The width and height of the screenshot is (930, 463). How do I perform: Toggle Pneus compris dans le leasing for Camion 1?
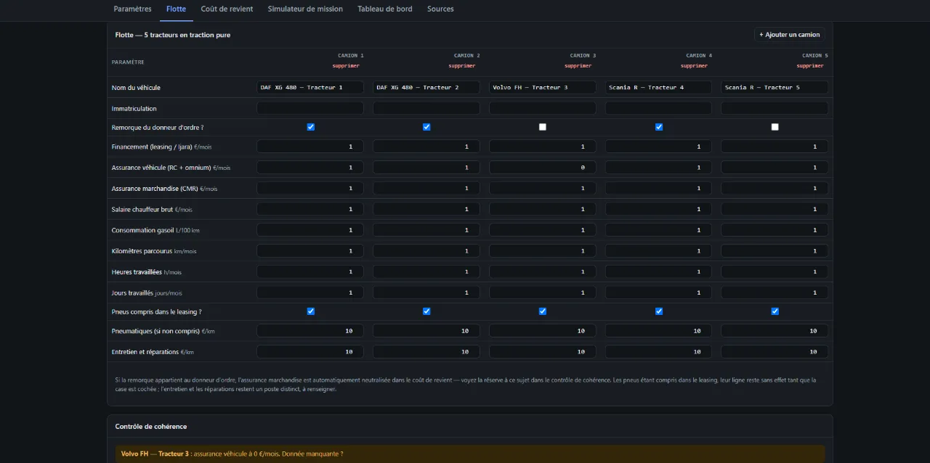pos(311,311)
